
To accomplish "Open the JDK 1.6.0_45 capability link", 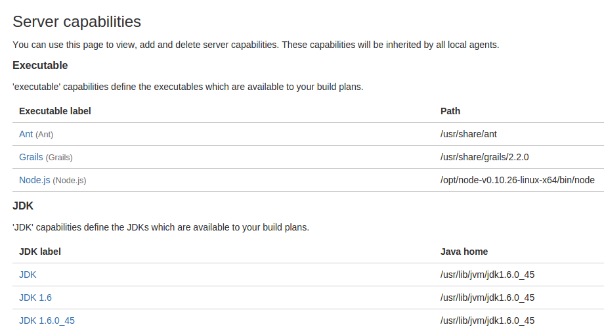I will pos(47,320).
